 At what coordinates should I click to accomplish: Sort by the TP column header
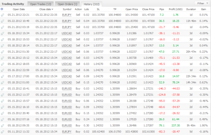tap(115, 9)
